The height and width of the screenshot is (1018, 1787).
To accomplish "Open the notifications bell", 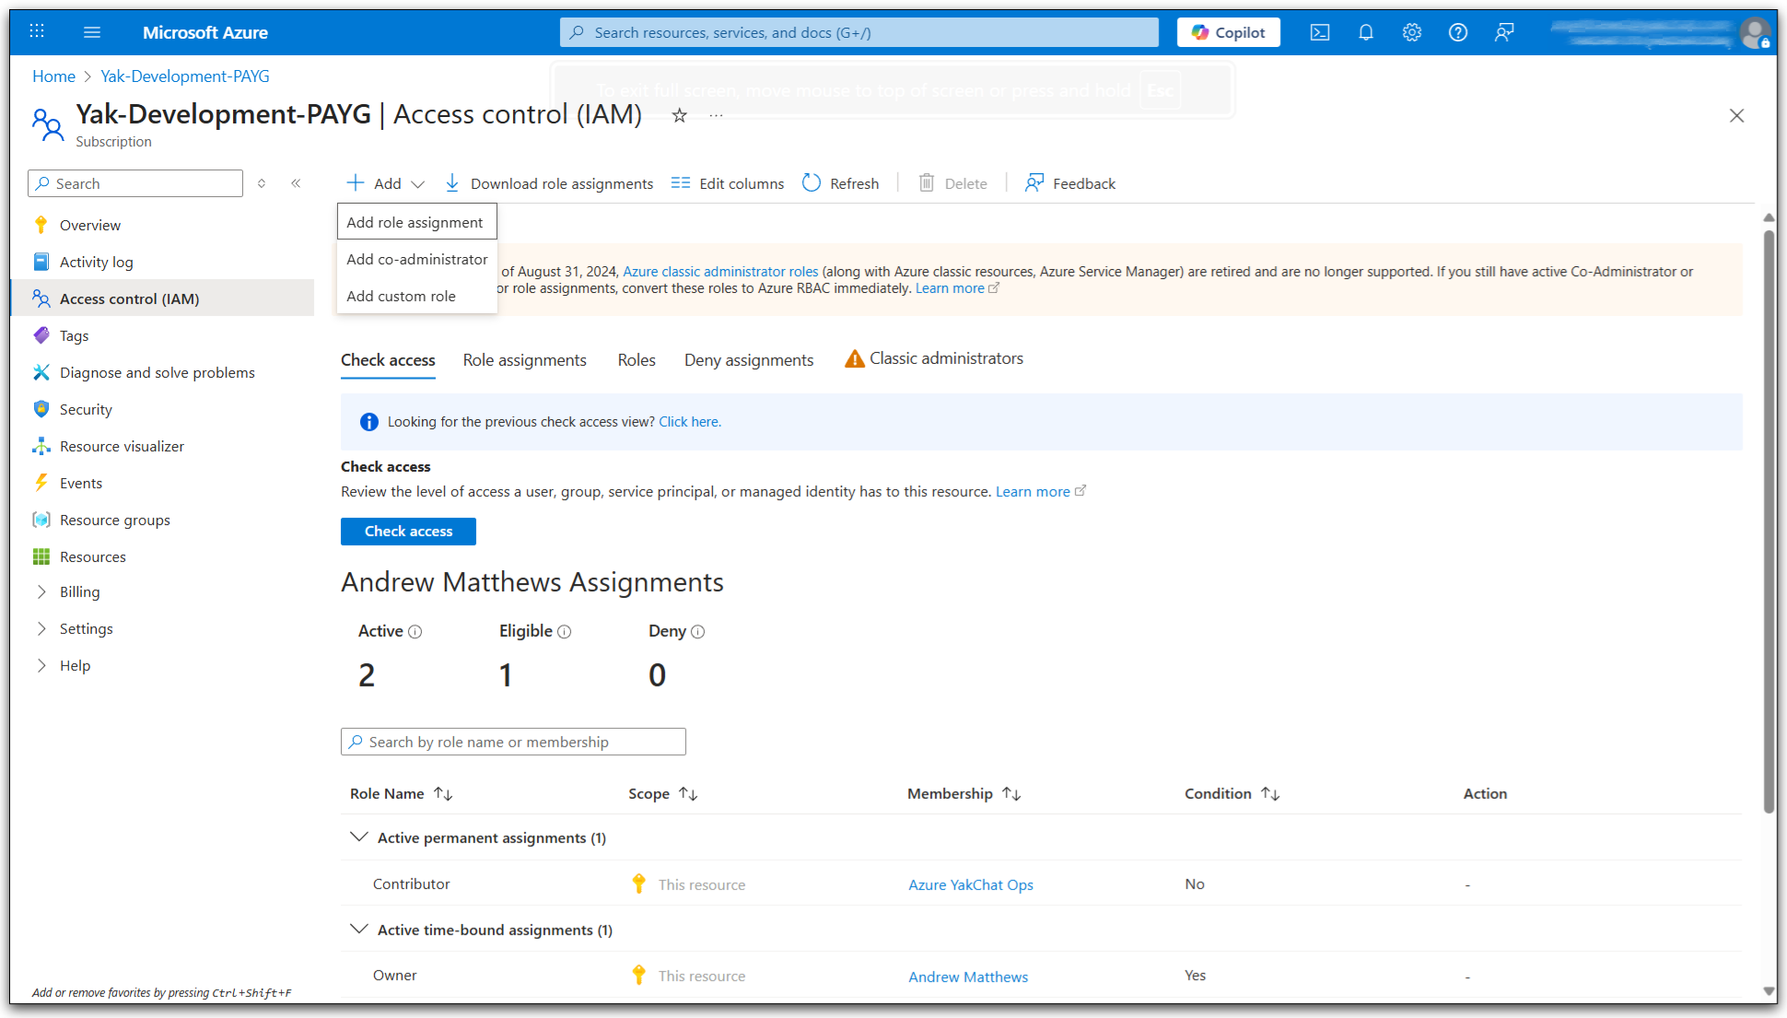I will point(1366,32).
